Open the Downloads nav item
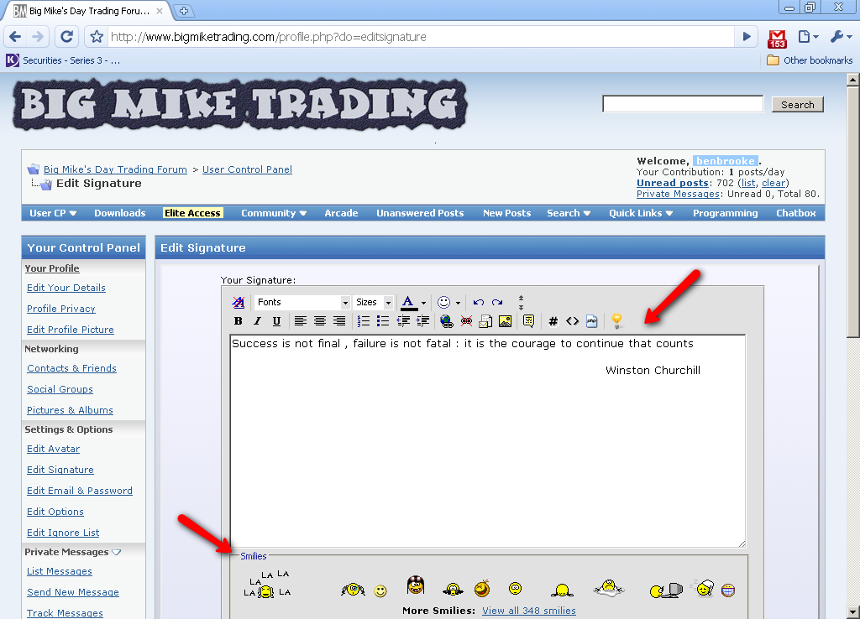 [119, 213]
